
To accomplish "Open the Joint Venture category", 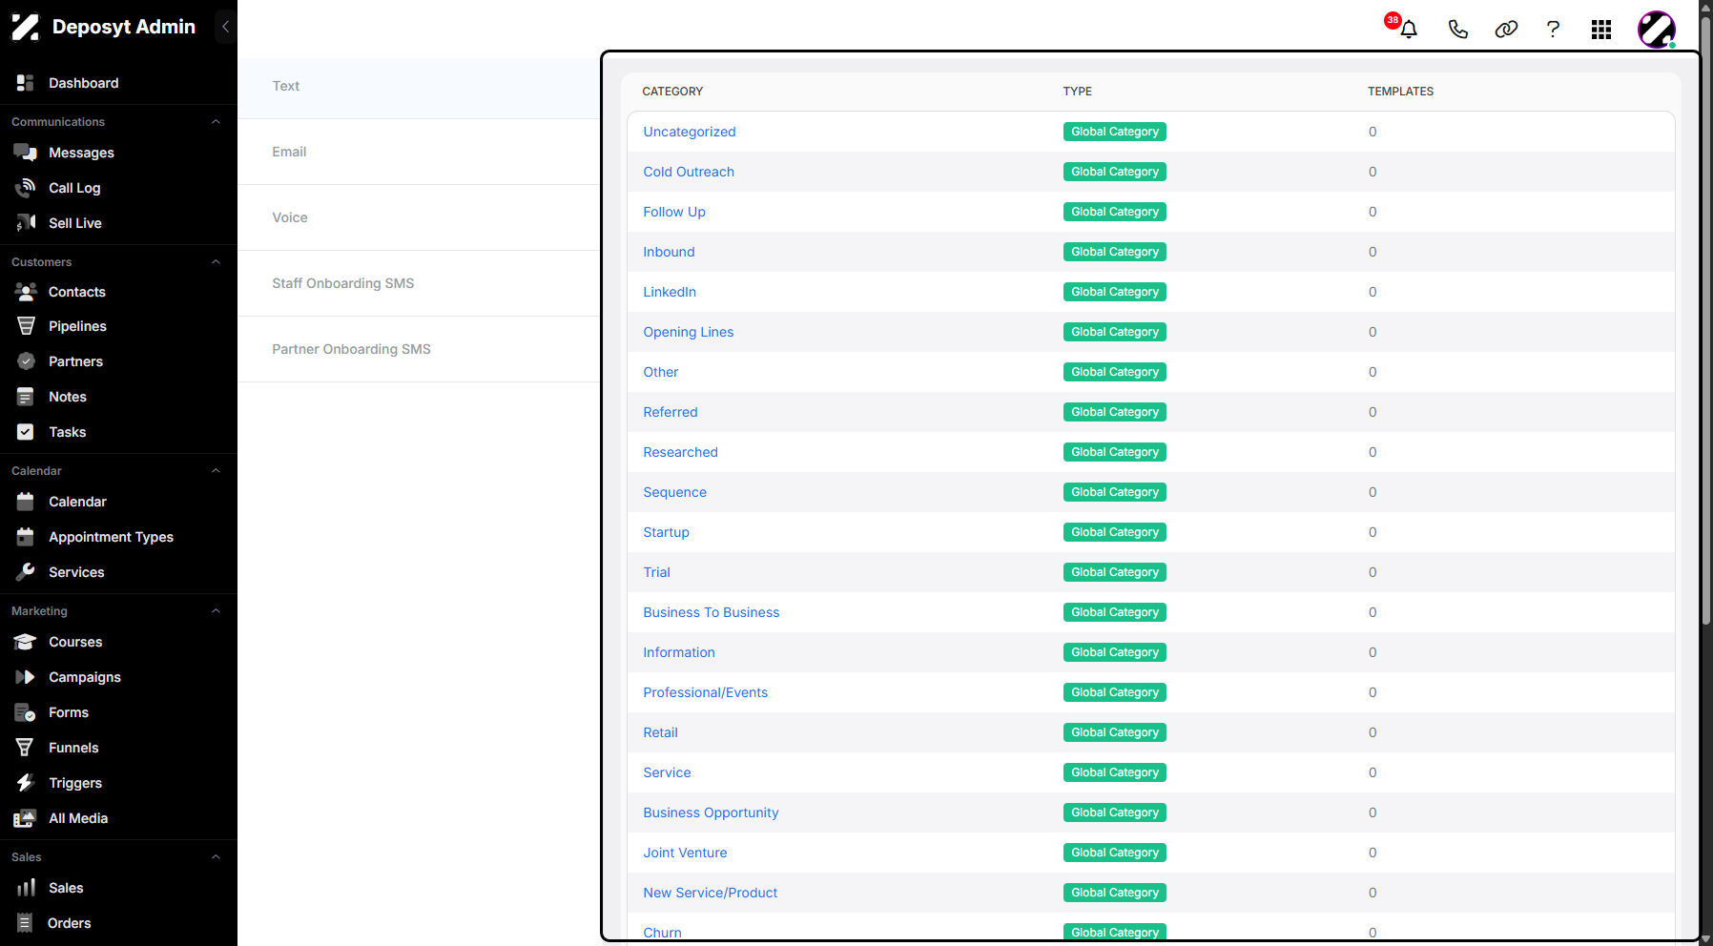I will (x=685, y=853).
